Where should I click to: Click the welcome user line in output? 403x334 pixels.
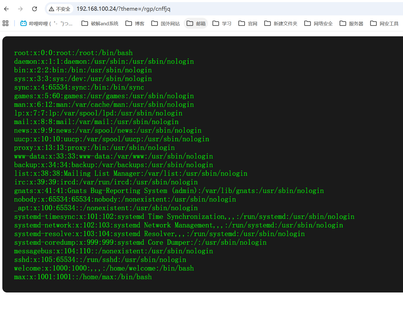104,268
